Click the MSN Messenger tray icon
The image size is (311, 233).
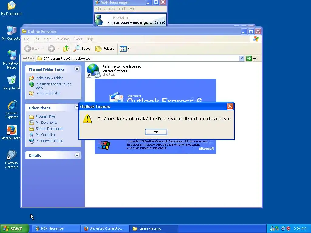[x=272, y=228]
